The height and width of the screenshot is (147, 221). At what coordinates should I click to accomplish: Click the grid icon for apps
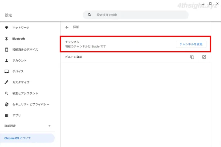tap(6, 115)
